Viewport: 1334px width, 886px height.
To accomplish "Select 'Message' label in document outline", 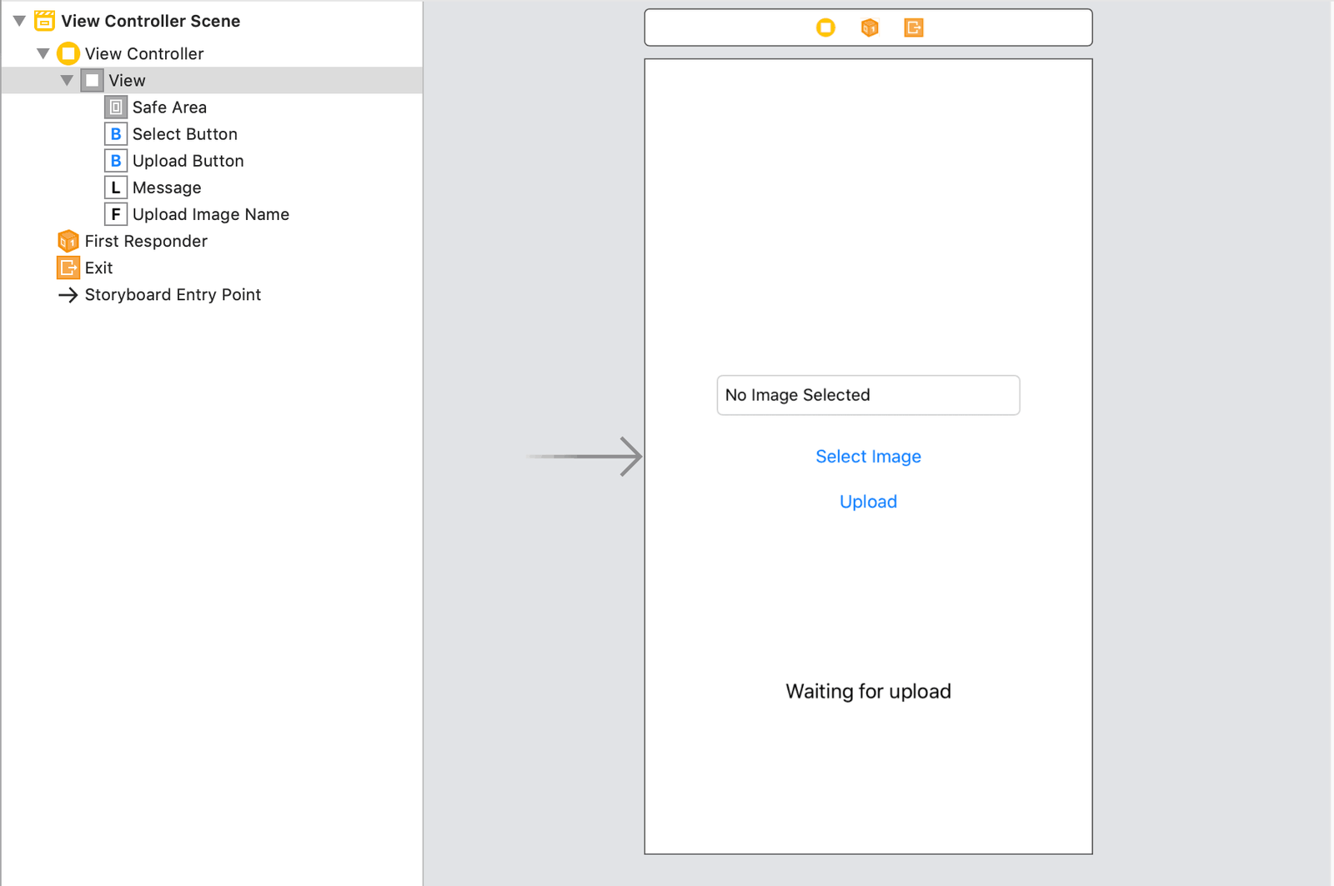I will 167,188.
